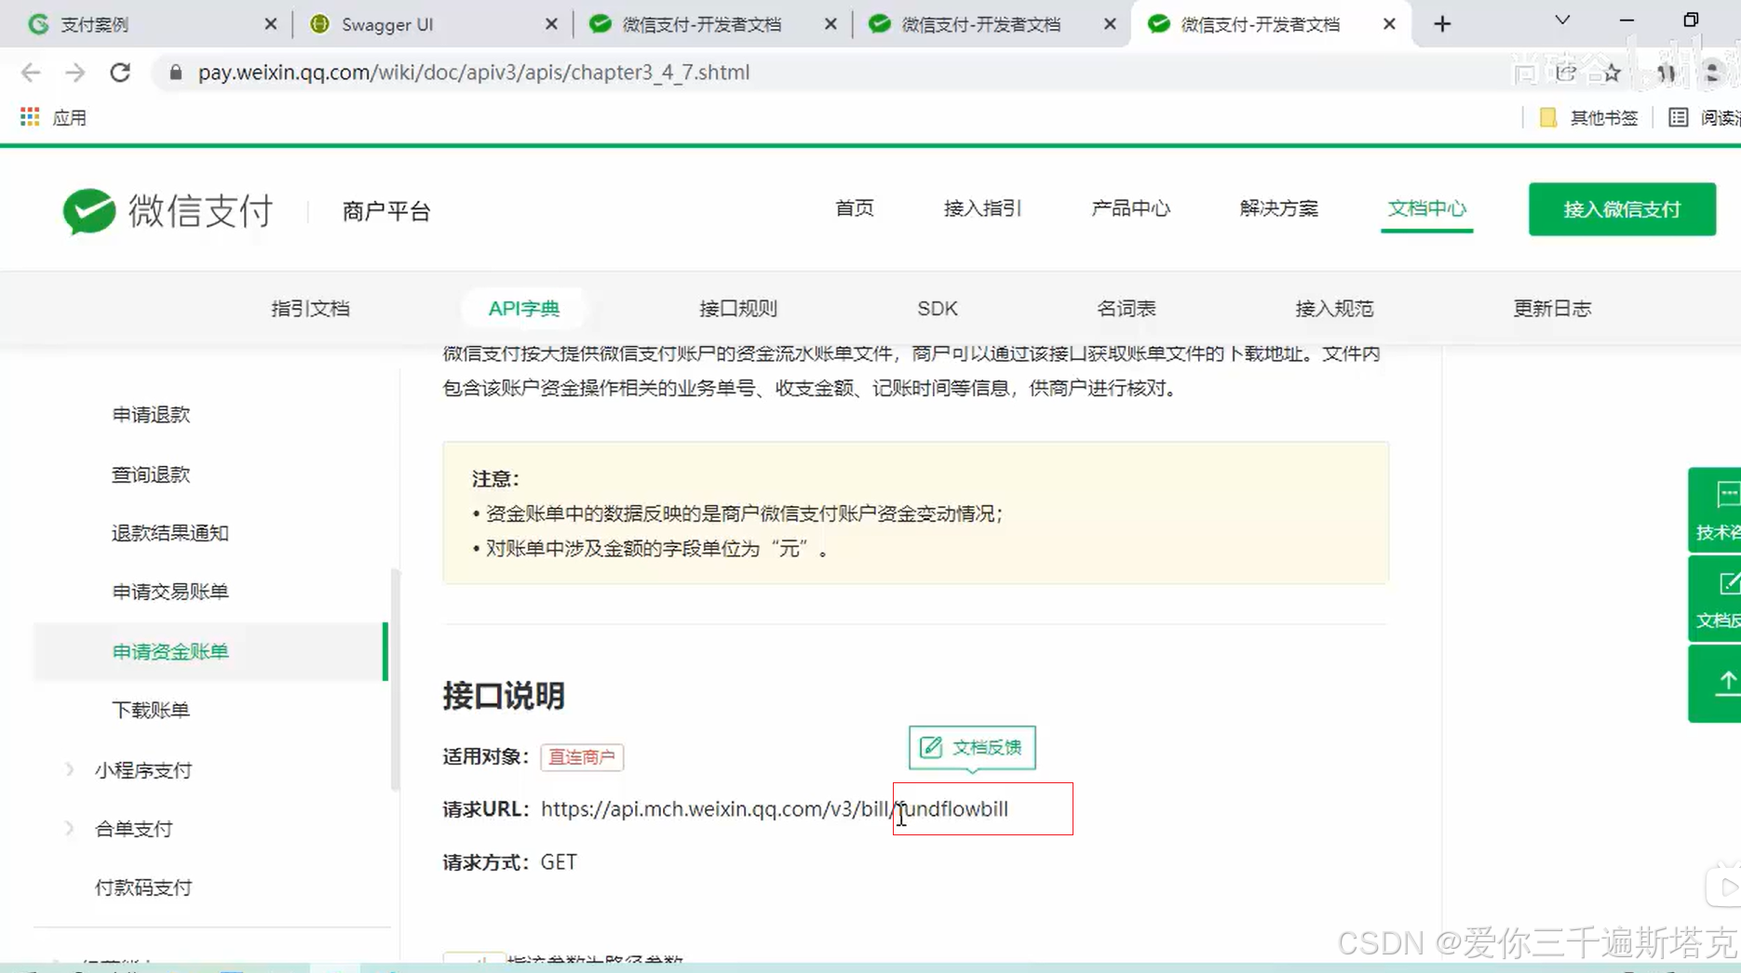Click the 商户平台 link

click(386, 211)
